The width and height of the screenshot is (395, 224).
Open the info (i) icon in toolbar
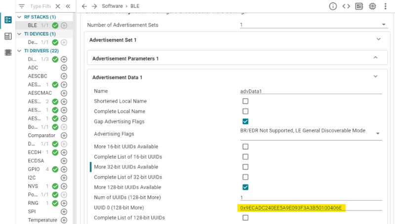click(x=333, y=6)
